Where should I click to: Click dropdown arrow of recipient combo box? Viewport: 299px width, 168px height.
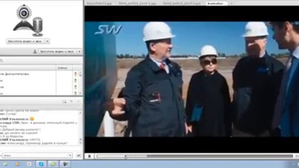[x=70, y=155]
